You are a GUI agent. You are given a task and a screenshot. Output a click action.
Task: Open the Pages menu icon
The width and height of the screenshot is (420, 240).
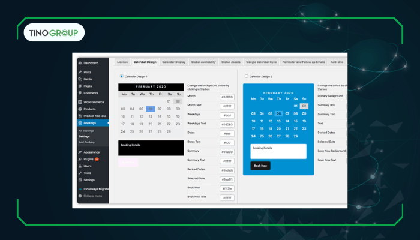(80, 86)
